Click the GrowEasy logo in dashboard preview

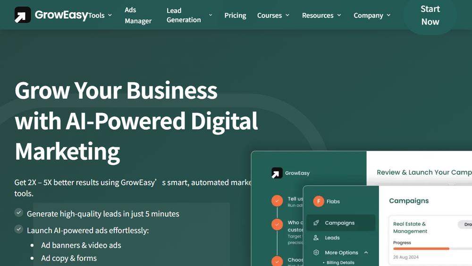coord(290,173)
